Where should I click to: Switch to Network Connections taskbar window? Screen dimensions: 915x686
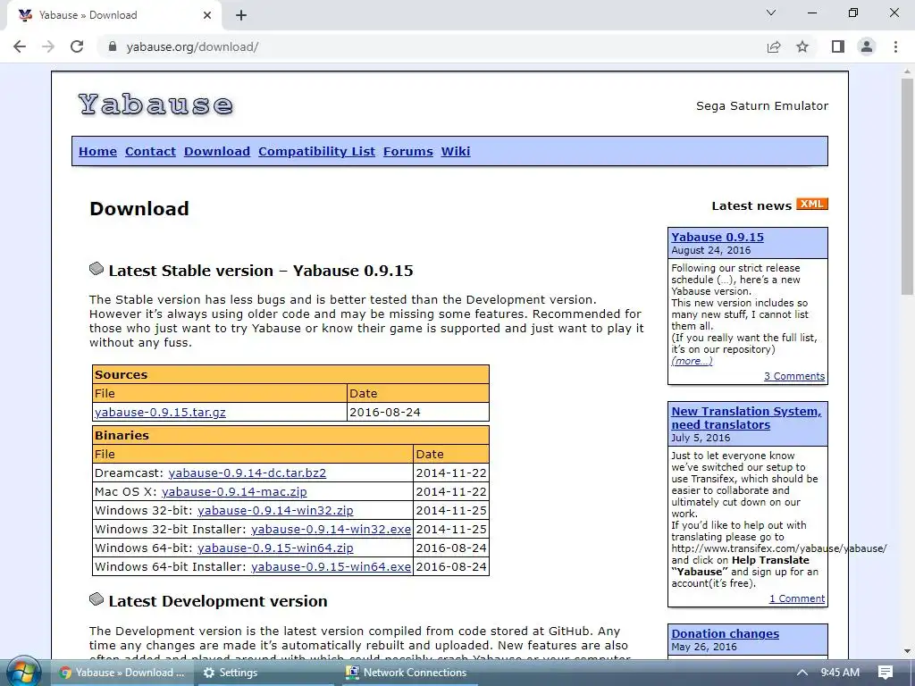[x=407, y=673]
